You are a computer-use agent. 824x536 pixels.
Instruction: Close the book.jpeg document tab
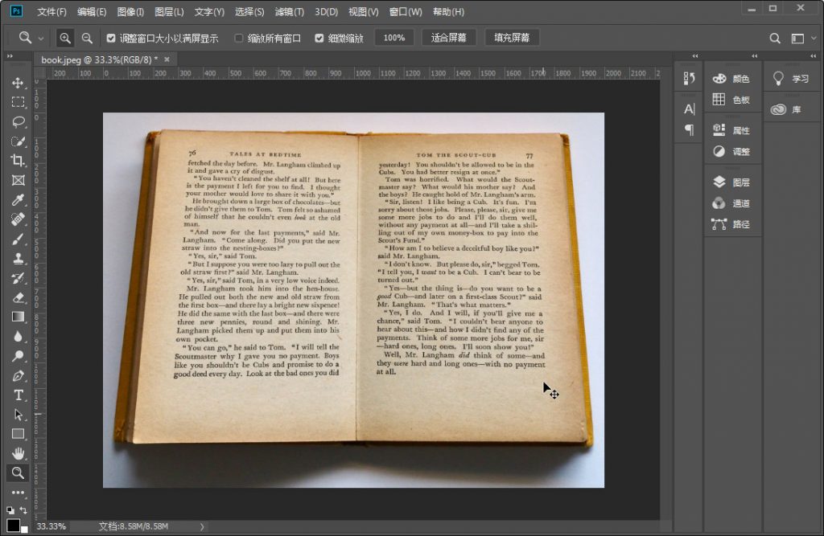point(167,59)
